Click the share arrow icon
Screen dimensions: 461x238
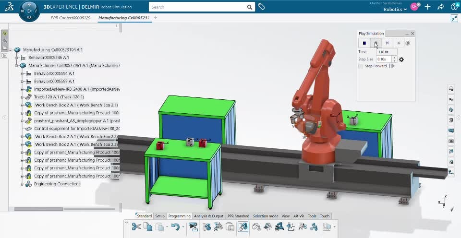coord(441,7)
